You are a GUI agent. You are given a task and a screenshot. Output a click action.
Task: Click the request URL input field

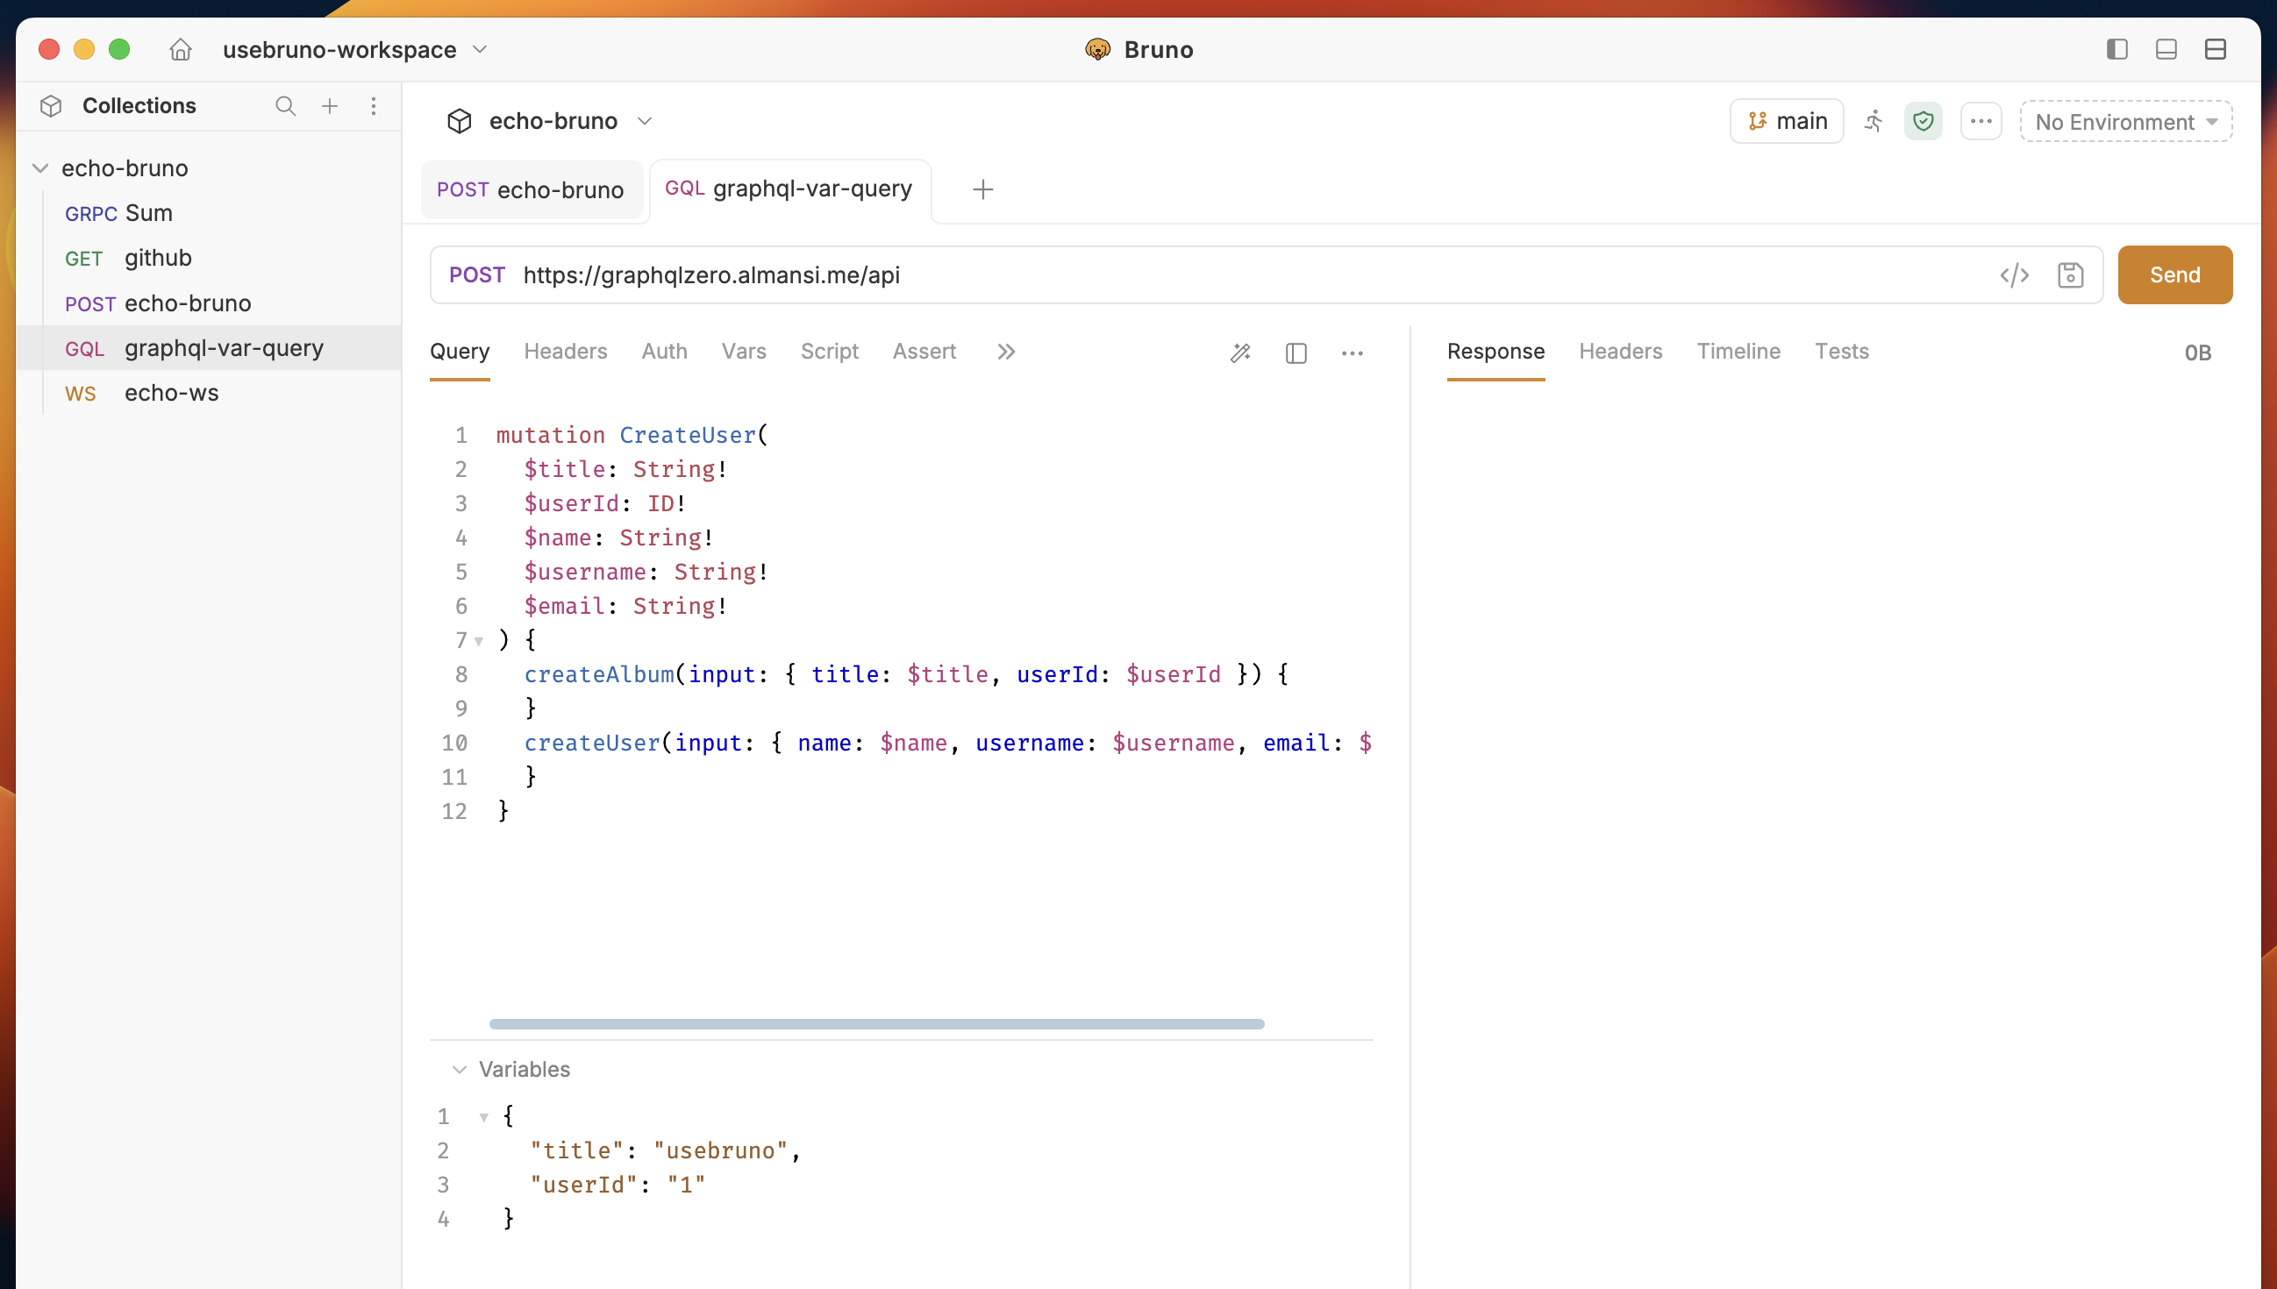1248,275
